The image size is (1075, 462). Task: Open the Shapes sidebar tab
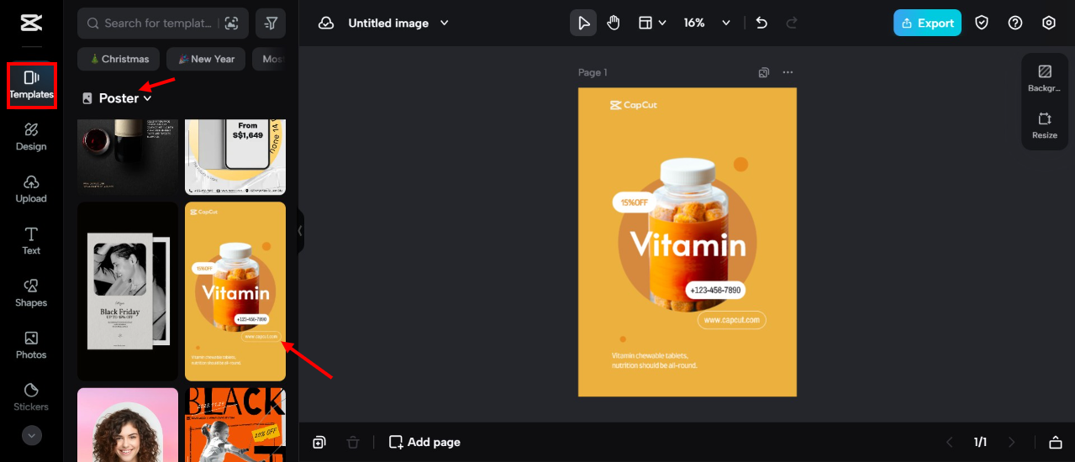(x=31, y=293)
